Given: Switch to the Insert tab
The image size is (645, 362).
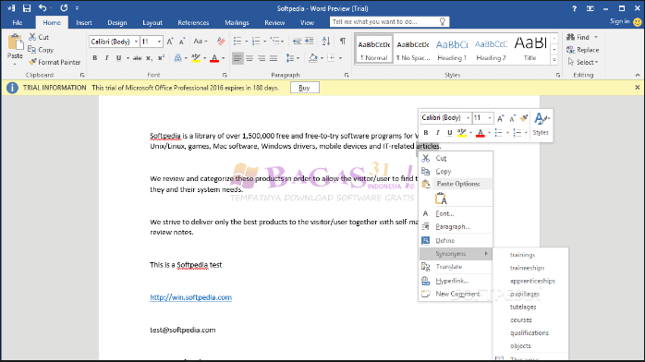Looking at the screenshot, I should [x=84, y=22].
